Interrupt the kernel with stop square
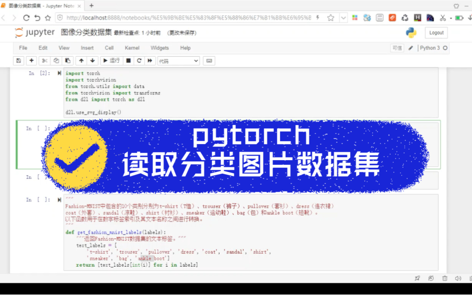472x295 pixels. [x=128, y=61]
